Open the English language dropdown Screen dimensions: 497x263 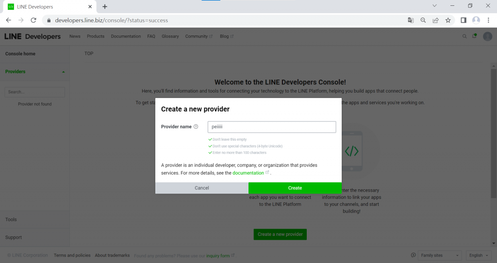coord(479,255)
